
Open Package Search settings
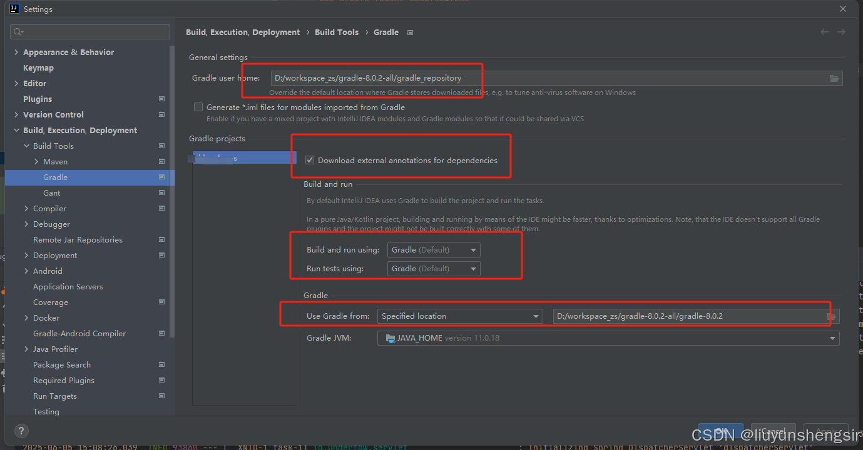tap(62, 364)
